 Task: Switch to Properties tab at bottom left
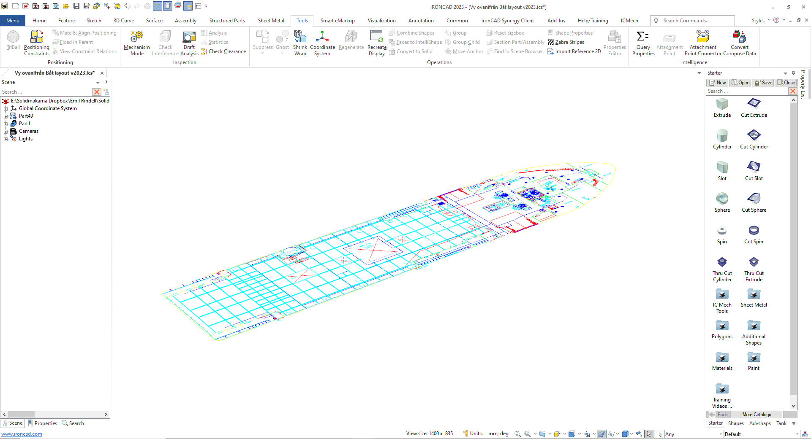pyautogui.click(x=43, y=423)
